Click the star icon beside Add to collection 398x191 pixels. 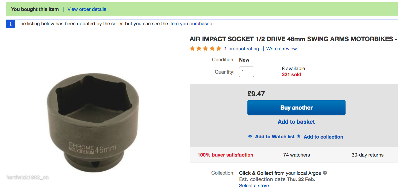click(299, 136)
